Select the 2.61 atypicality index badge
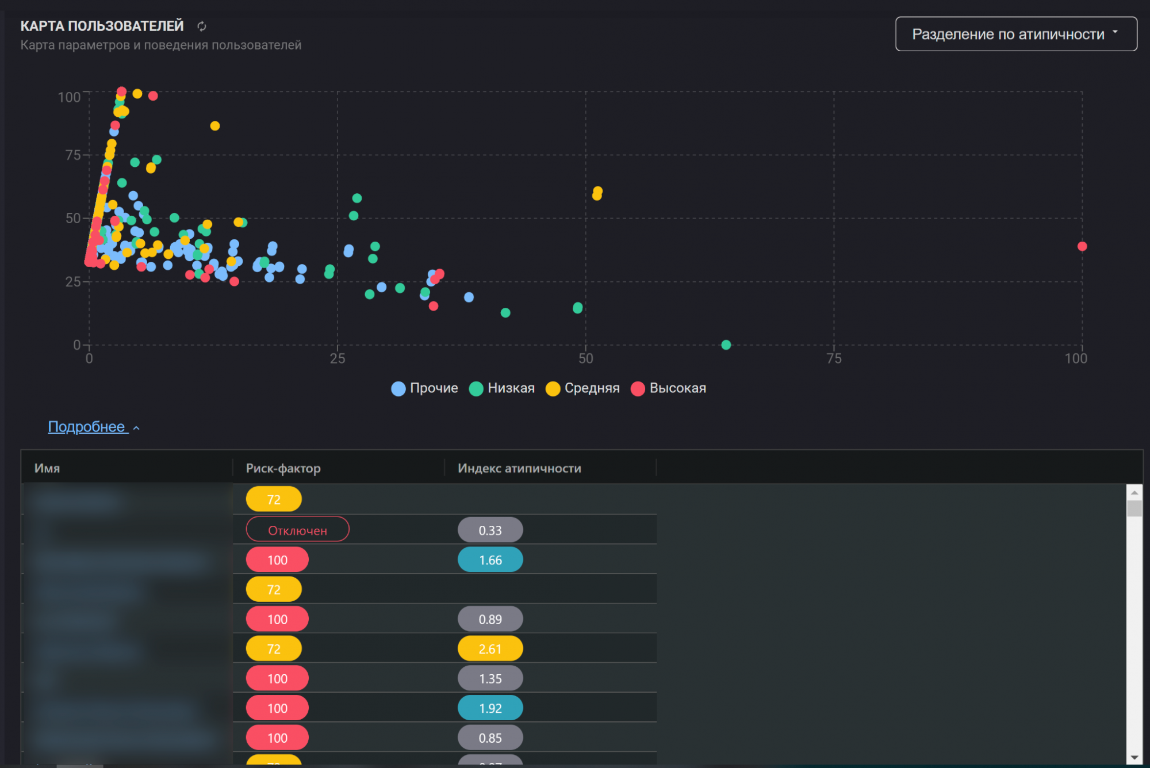 click(490, 649)
